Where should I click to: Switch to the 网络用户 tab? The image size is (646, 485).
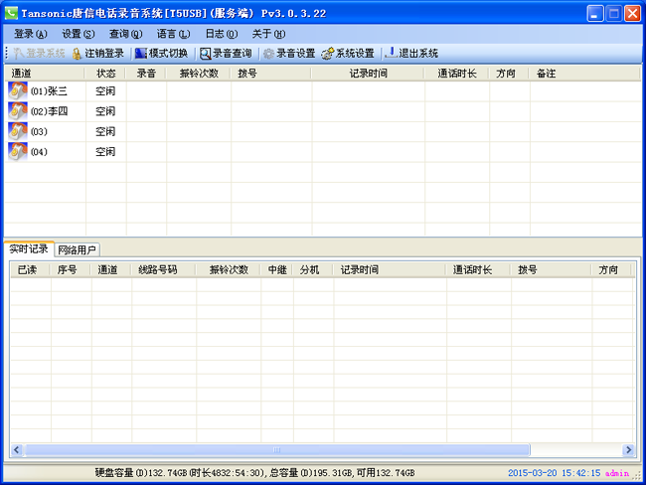(77, 249)
